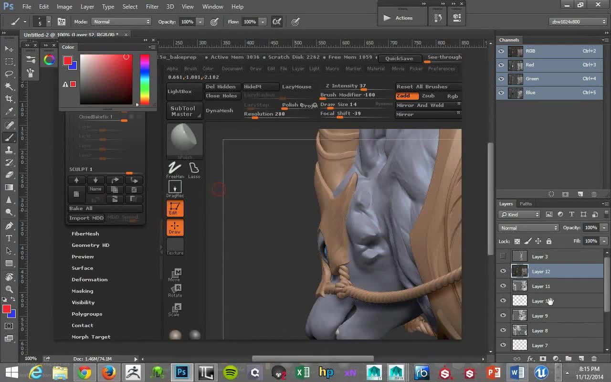Toggle Quick Mask mode icon

(x=9, y=326)
